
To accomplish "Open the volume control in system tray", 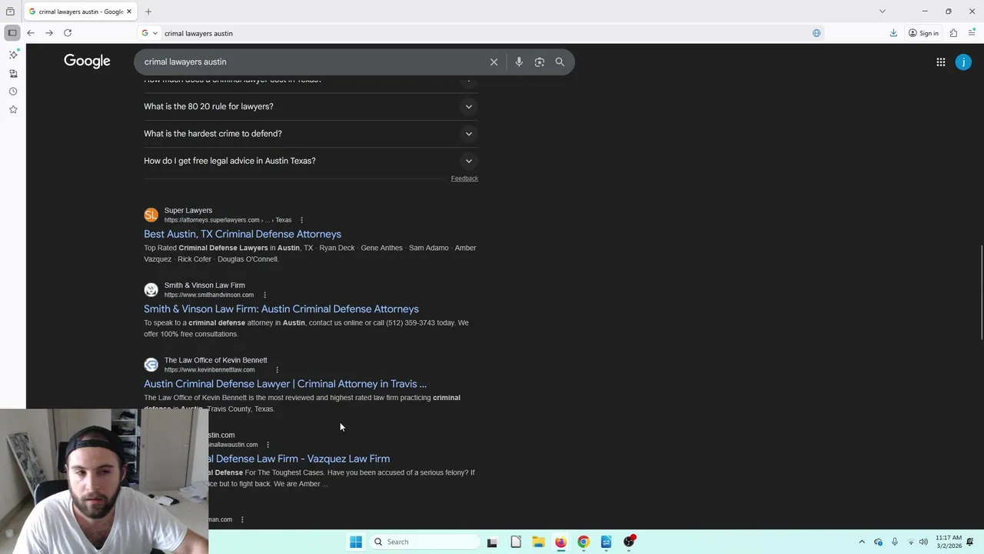I will (x=923, y=542).
